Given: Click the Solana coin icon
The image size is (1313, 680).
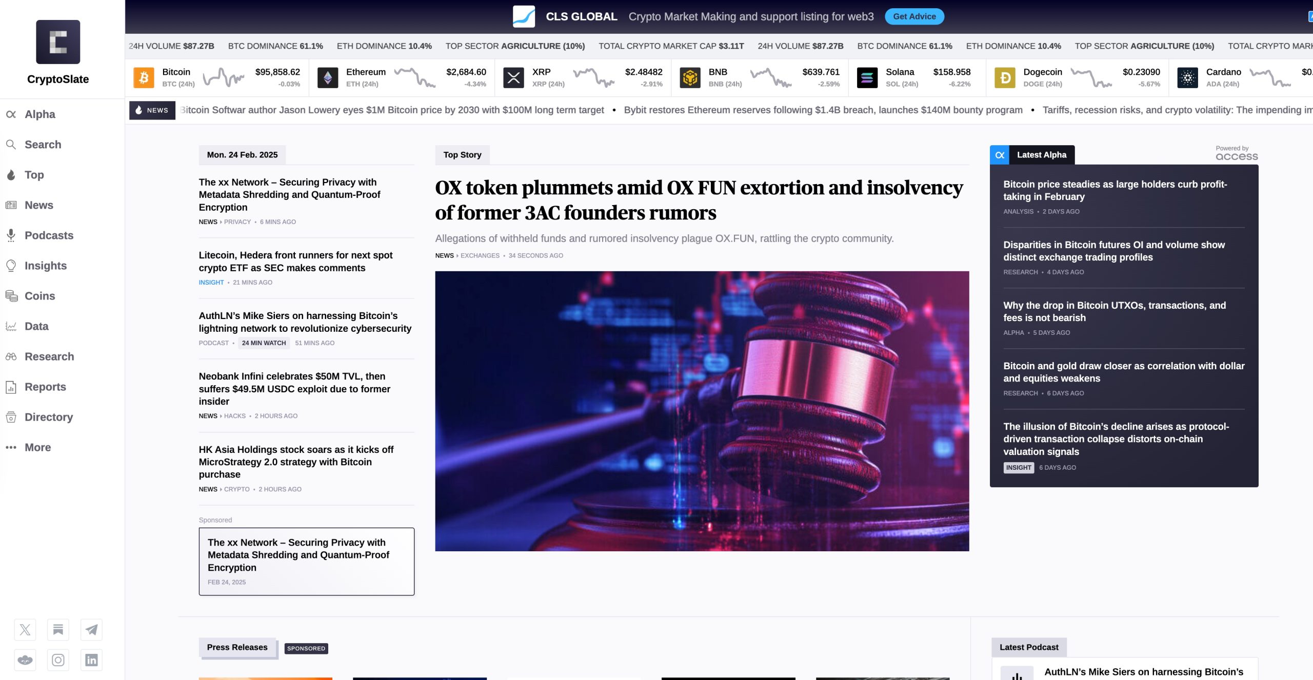Looking at the screenshot, I should [867, 77].
